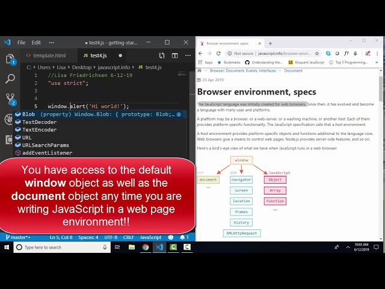The width and height of the screenshot is (385, 289).
Task: Open the Document breadcrumb link
Action: pyautogui.click(x=293, y=71)
